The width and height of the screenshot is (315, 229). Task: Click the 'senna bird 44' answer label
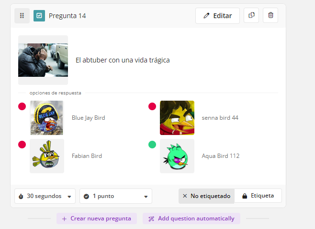pos(220,118)
